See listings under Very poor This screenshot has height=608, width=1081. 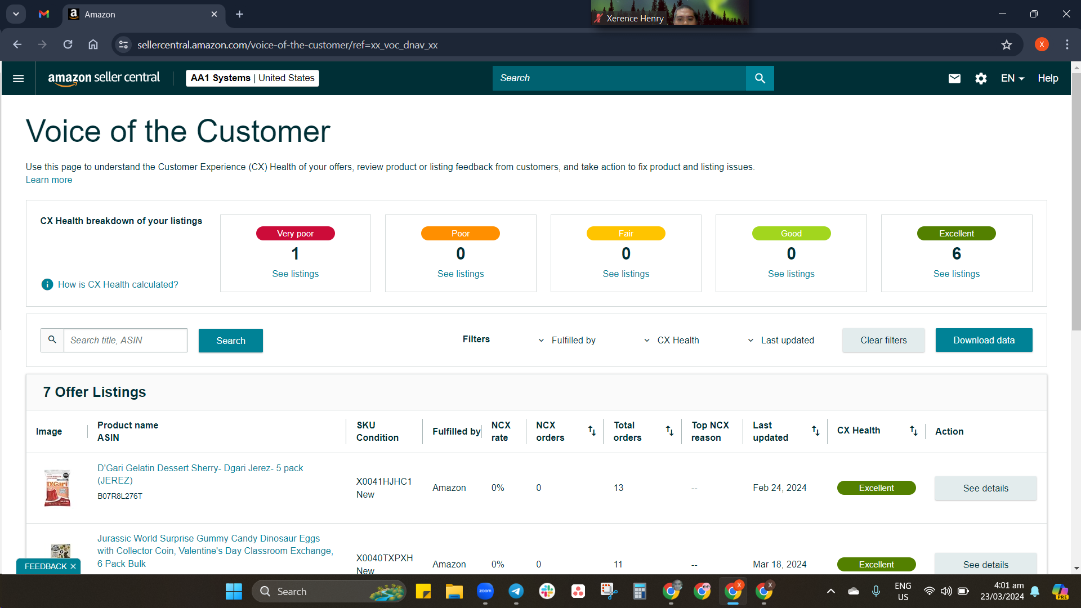(x=295, y=274)
